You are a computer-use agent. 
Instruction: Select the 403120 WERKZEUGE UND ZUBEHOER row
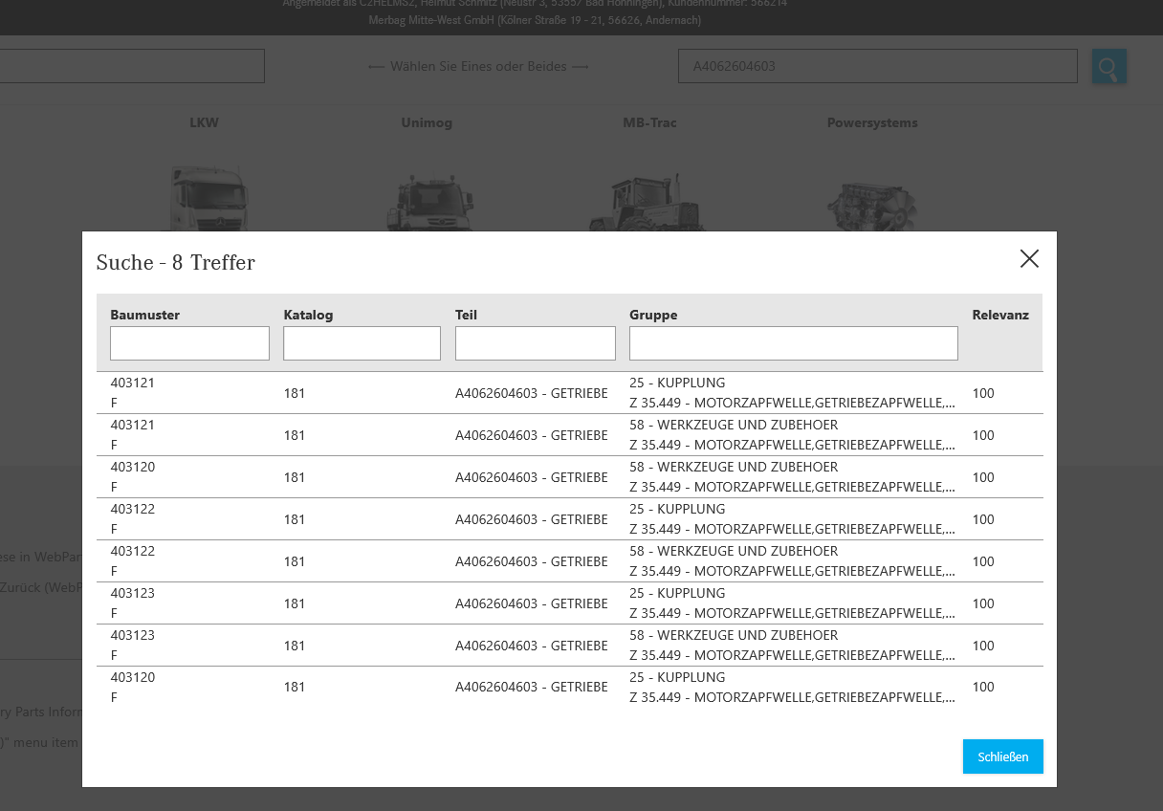pyautogui.click(x=571, y=476)
